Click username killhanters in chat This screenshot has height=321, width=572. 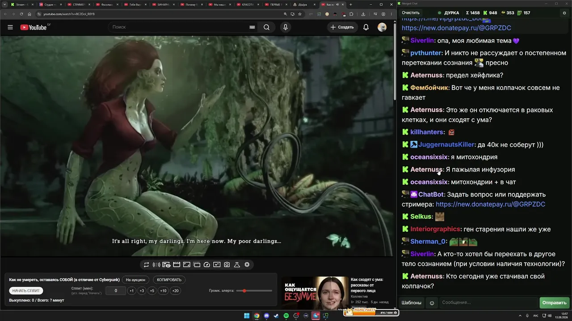tap(427, 132)
